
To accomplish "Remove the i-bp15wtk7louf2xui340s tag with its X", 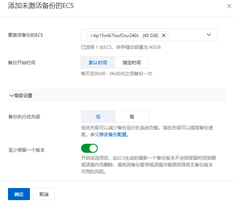I will pyautogui.click(x=164, y=35).
